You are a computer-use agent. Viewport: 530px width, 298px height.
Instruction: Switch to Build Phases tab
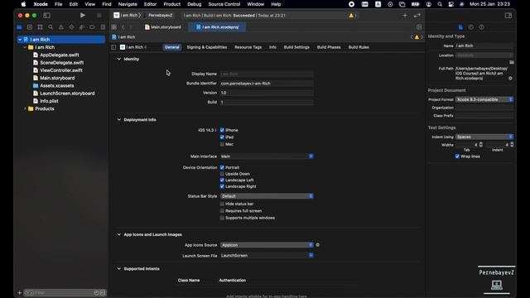click(x=329, y=47)
